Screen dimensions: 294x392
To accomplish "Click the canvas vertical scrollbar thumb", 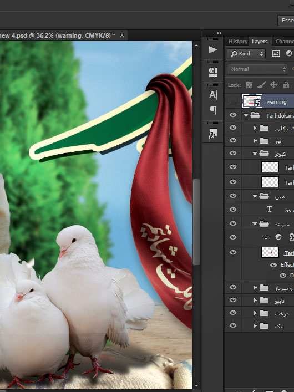I will (x=196, y=222).
